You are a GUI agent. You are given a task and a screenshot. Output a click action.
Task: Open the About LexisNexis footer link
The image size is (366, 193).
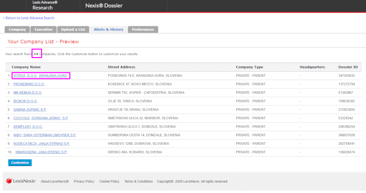54,181
